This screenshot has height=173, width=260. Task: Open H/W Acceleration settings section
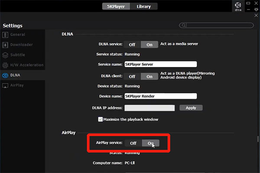tap(23, 65)
